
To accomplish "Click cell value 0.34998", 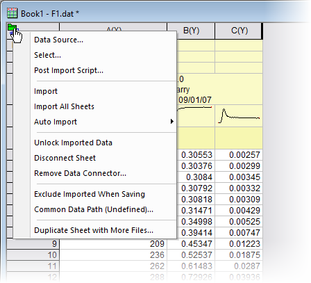I will [x=196, y=222].
